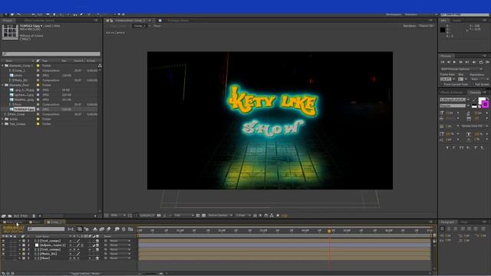Switch to the Effects & Presets tab
Screen dimensions: 491x276
click(x=452, y=93)
